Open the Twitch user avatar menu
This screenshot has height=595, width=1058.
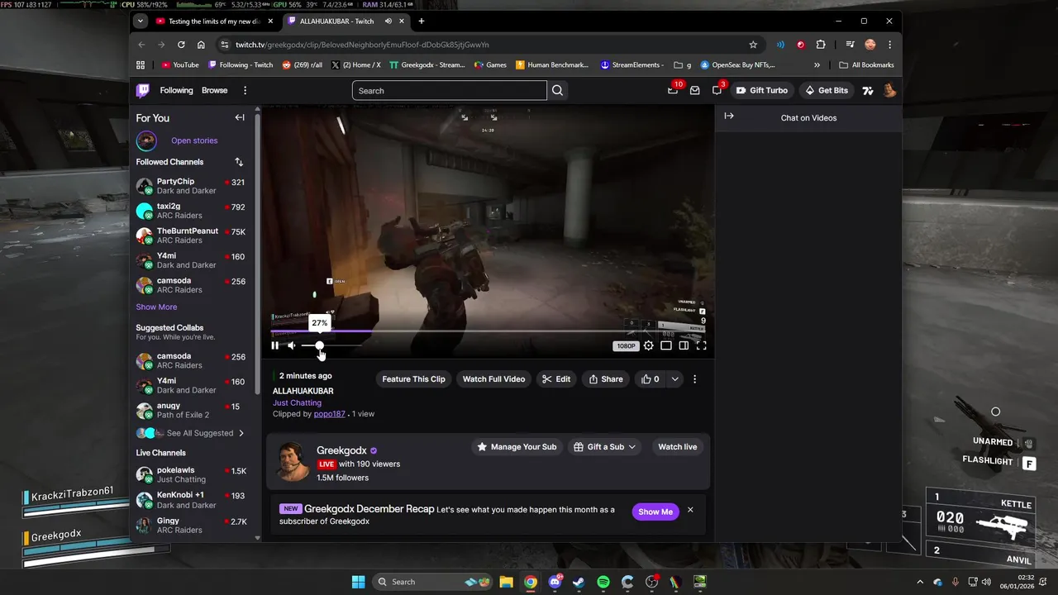coord(889,90)
